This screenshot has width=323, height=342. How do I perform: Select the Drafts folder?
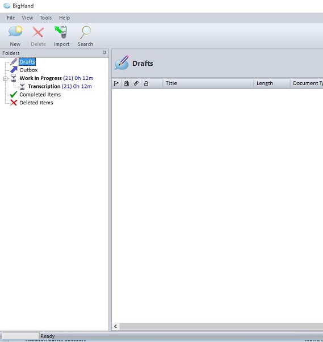27,62
